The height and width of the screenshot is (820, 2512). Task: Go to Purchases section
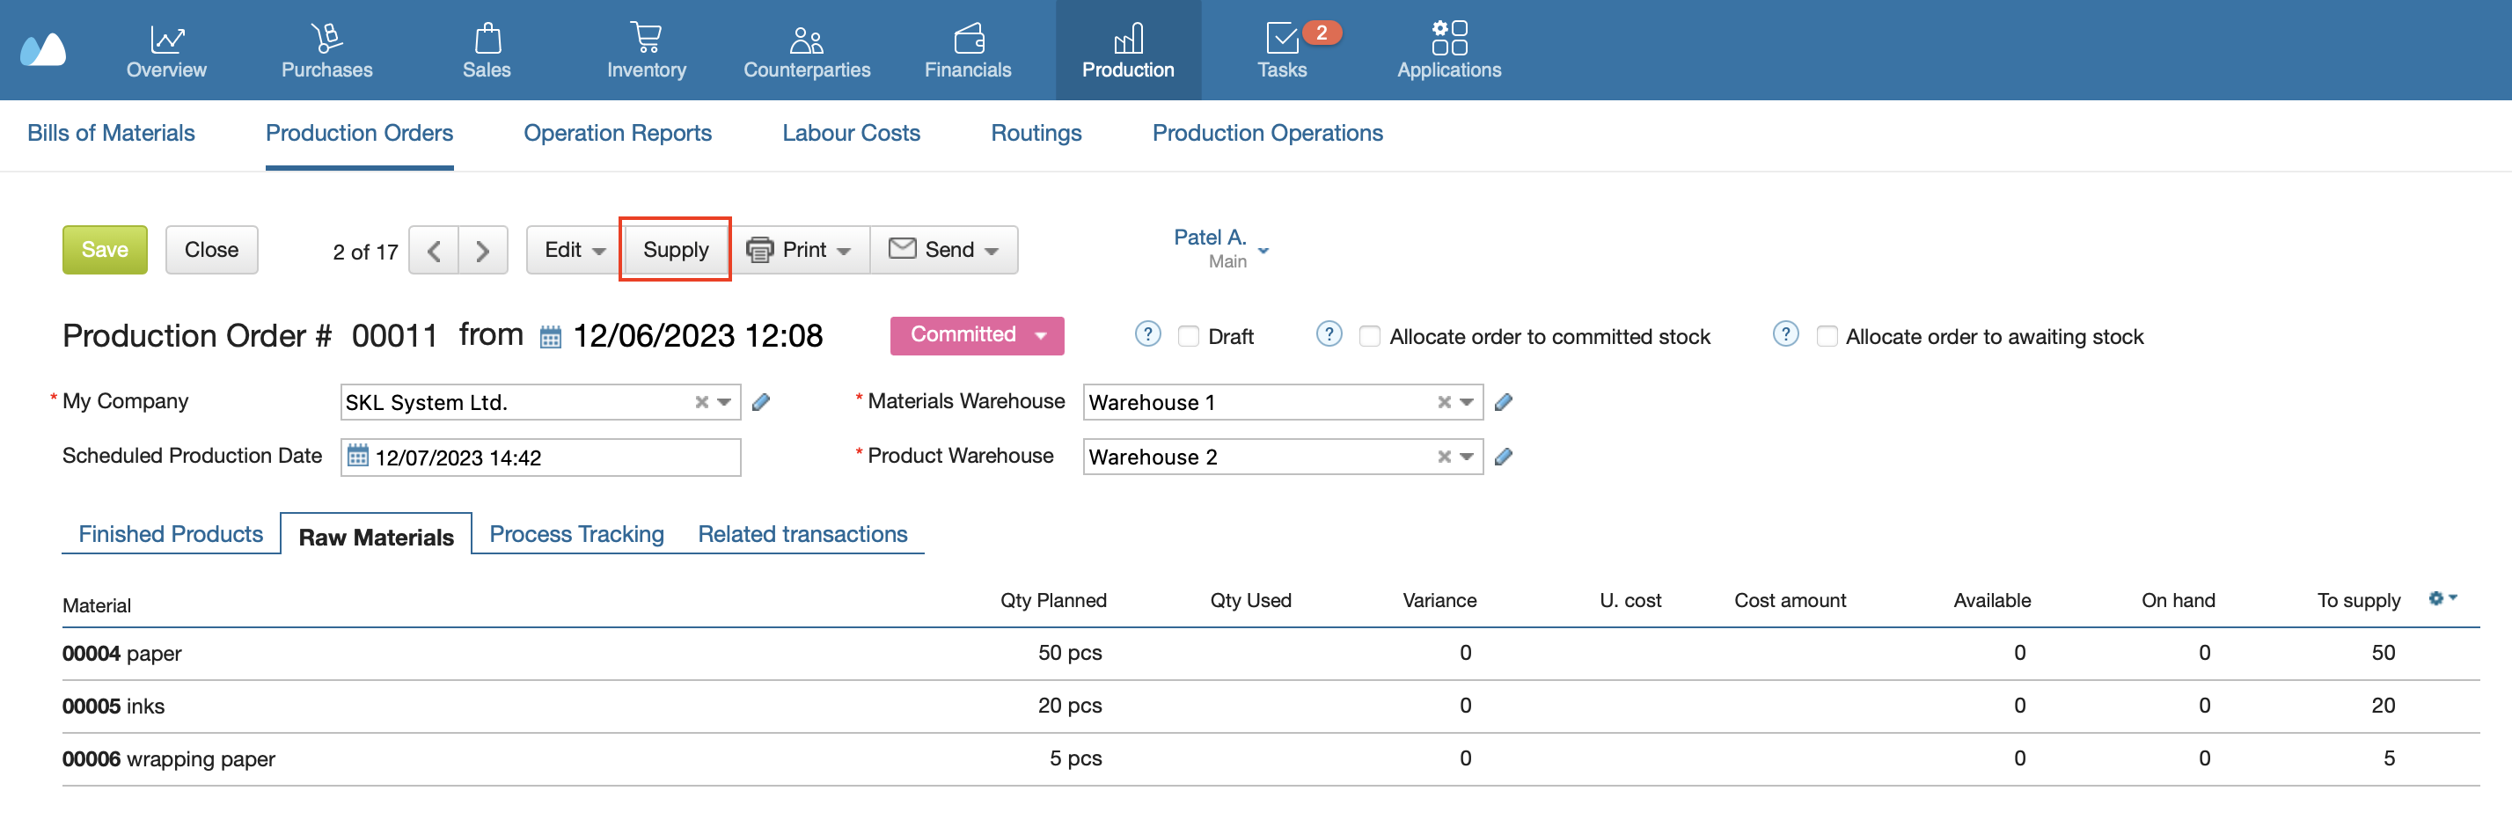[x=326, y=51]
